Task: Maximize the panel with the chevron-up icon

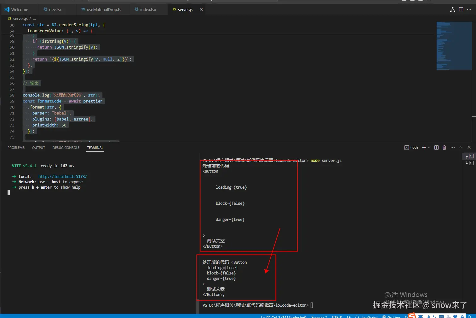Action: tap(461, 147)
